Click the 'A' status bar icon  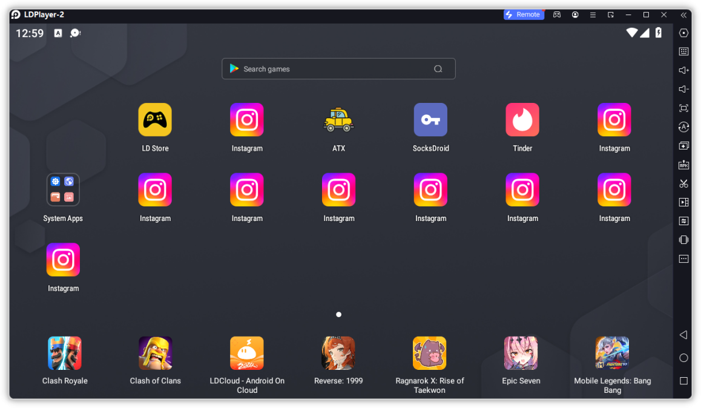(x=58, y=33)
